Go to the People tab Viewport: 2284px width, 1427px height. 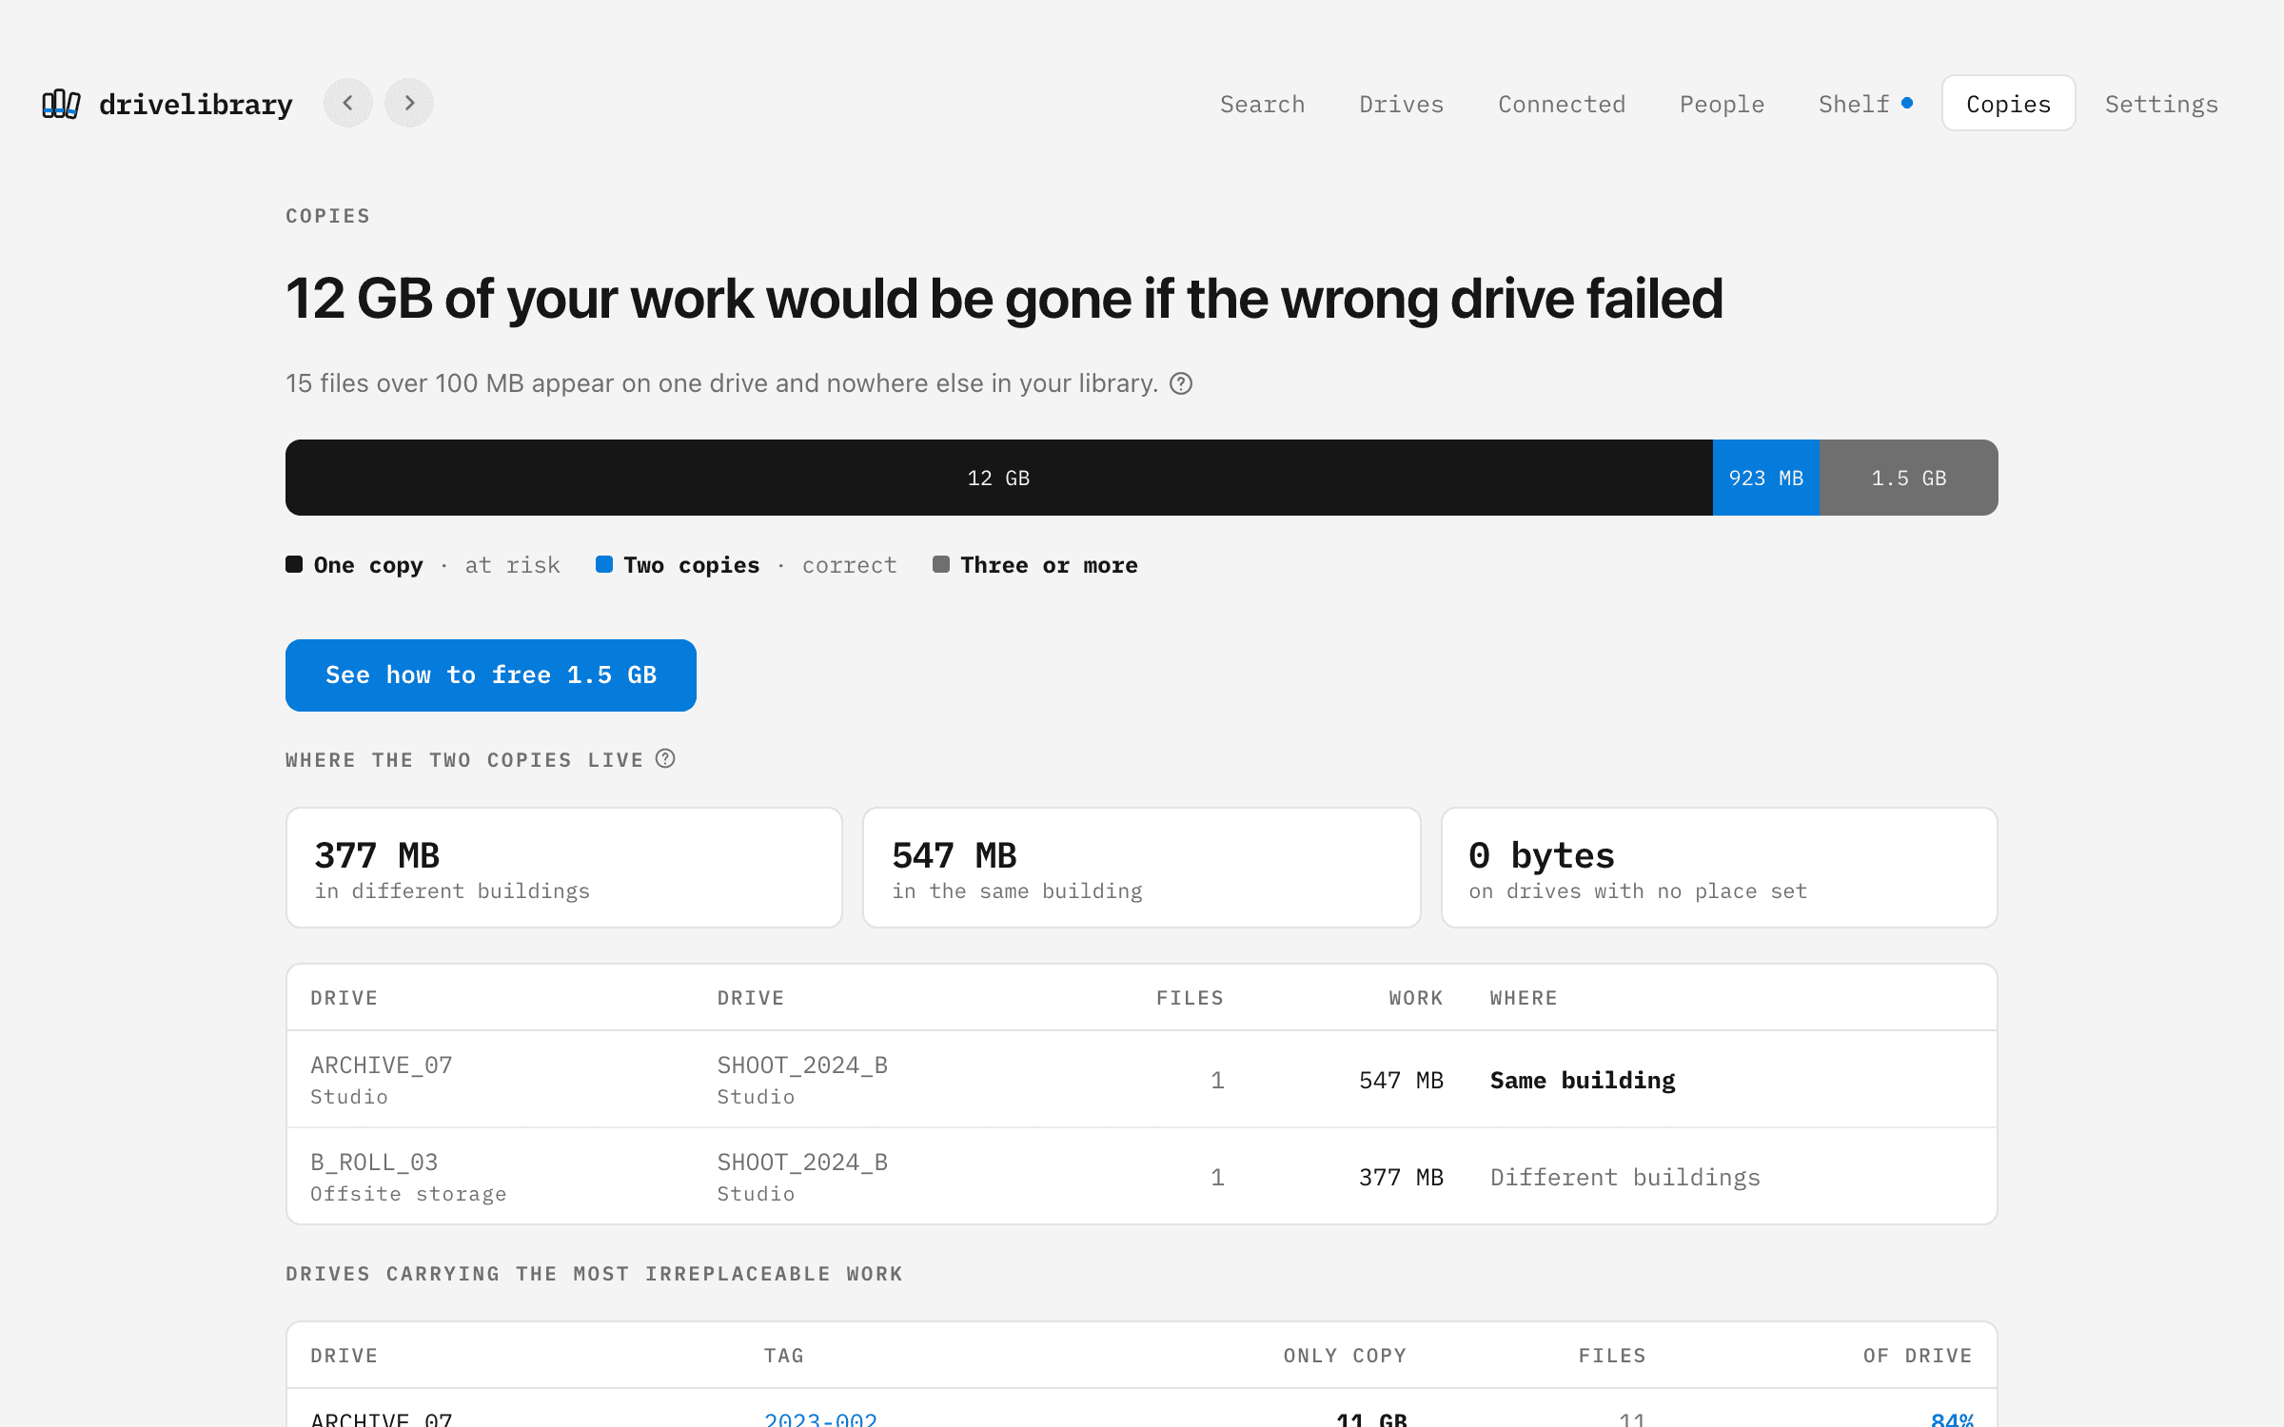[1722, 104]
